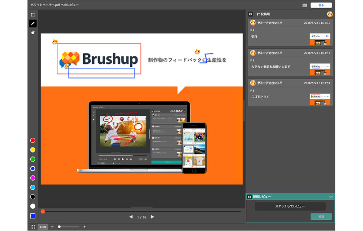This screenshot has width=363, height=231.
Task: Click thumbnail of the 改行 comment
Action: click(x=320, y=39)
